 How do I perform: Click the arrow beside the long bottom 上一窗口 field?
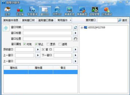75,61
